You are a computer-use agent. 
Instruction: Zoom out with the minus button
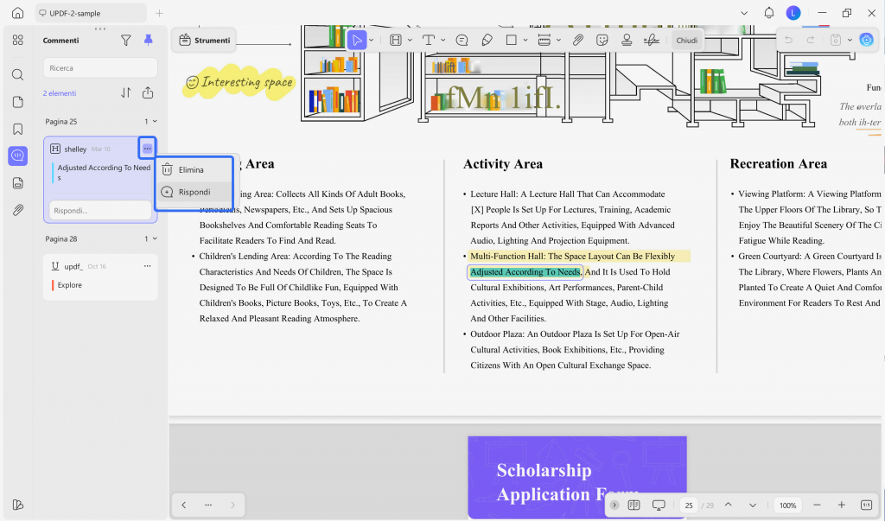[817, 505]
